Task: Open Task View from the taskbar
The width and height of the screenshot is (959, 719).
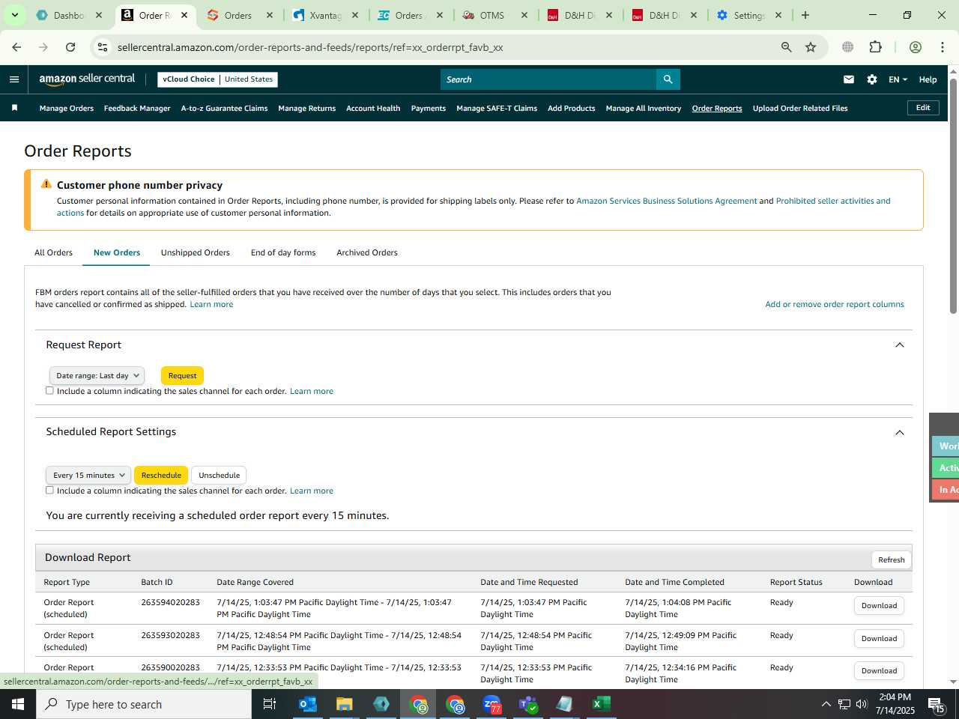Action: pos(270,704)
